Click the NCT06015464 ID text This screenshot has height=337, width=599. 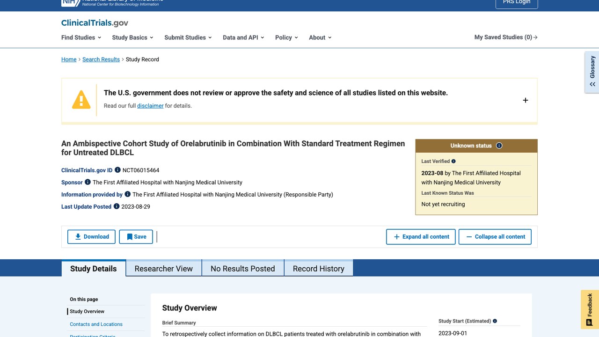[x=141, y=170]
